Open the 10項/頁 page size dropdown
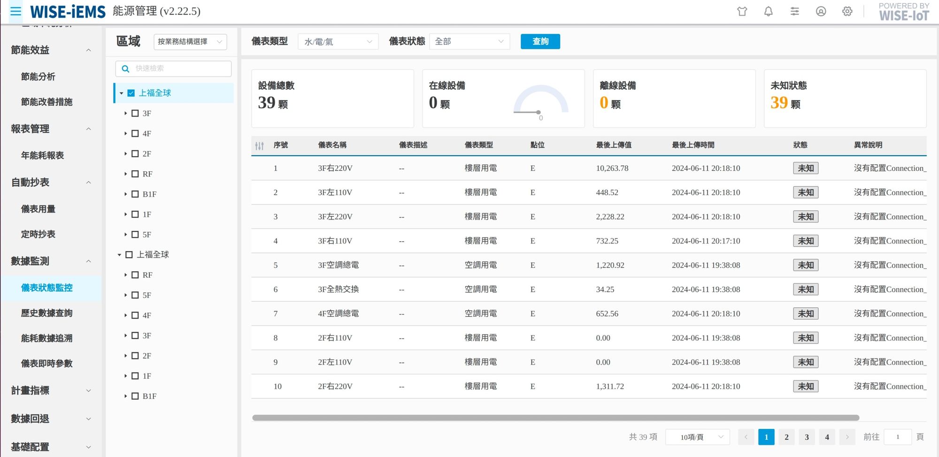 tap(698, 437)
